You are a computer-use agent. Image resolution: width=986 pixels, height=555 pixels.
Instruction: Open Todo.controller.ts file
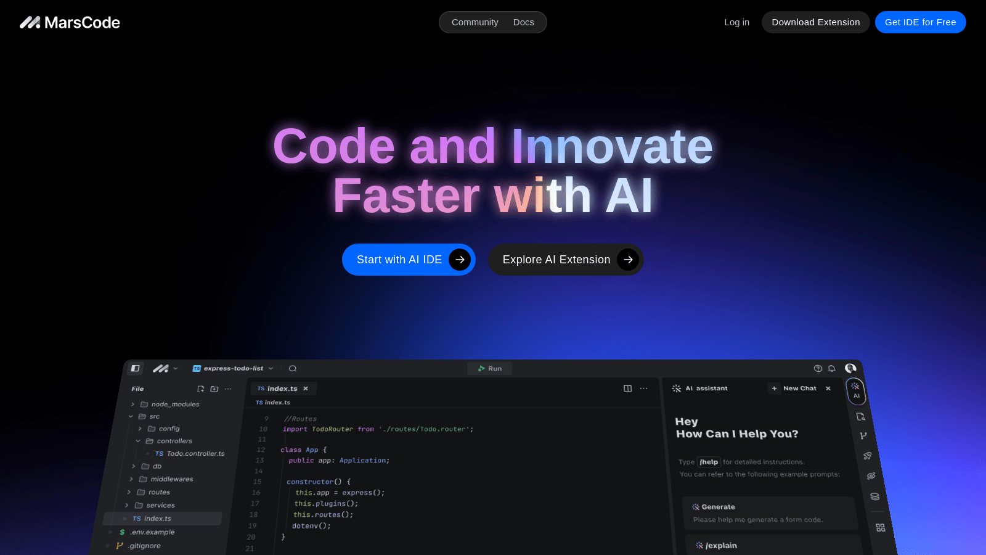pos(190,453)
